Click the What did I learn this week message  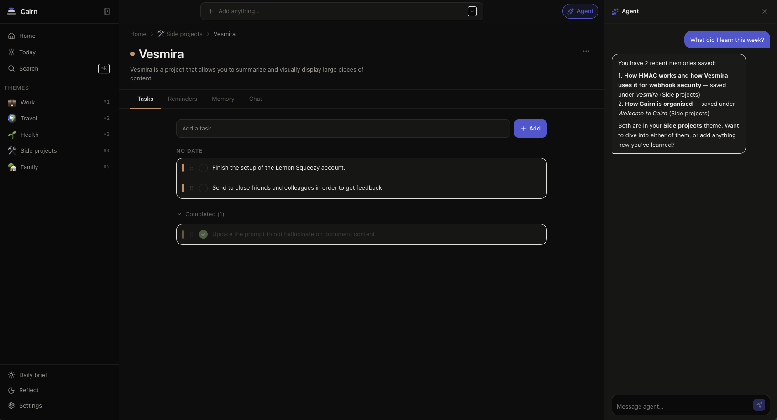click(727, 40)
